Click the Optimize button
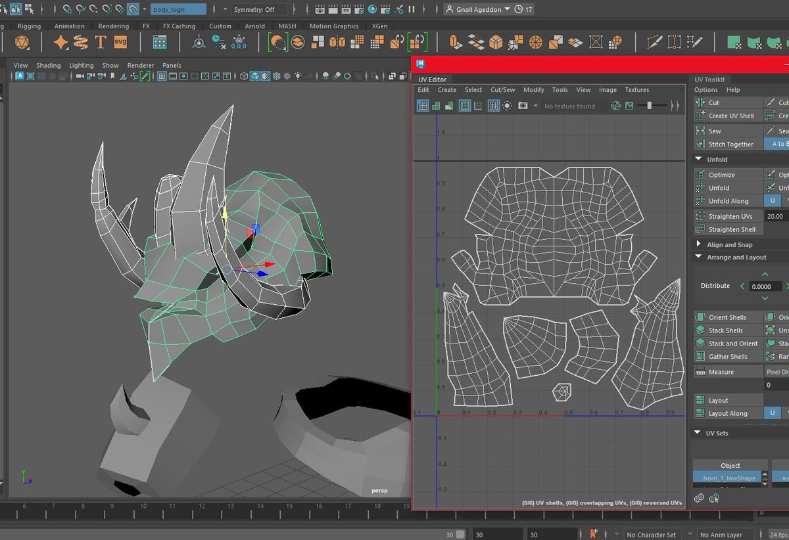Image resolution: width=789 pixels, height=540 pixels. tap(729, 175)
